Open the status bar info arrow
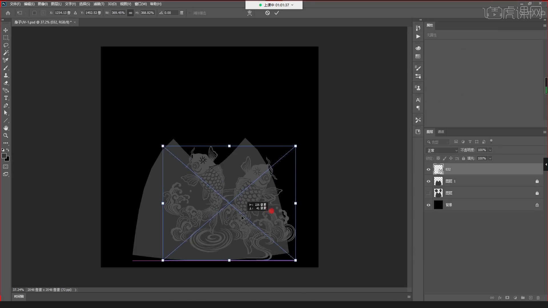This screenshot has width=548, height=308. point(76,290)
